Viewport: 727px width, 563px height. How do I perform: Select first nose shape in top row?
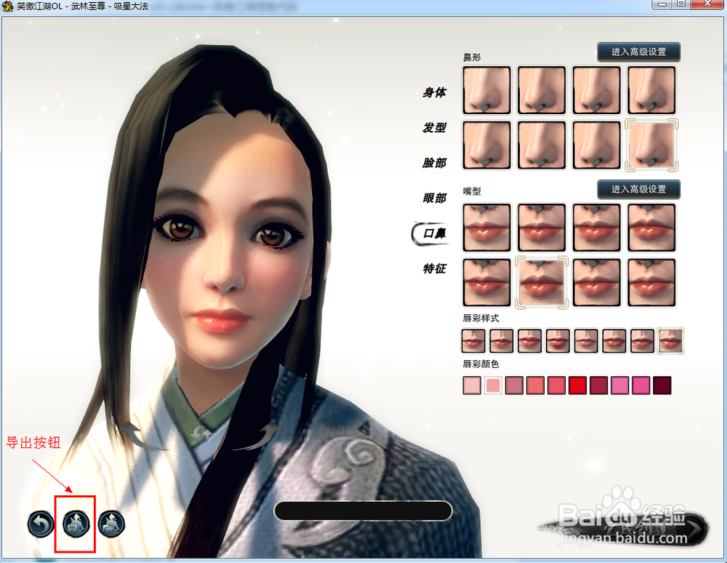click(486, 90)
